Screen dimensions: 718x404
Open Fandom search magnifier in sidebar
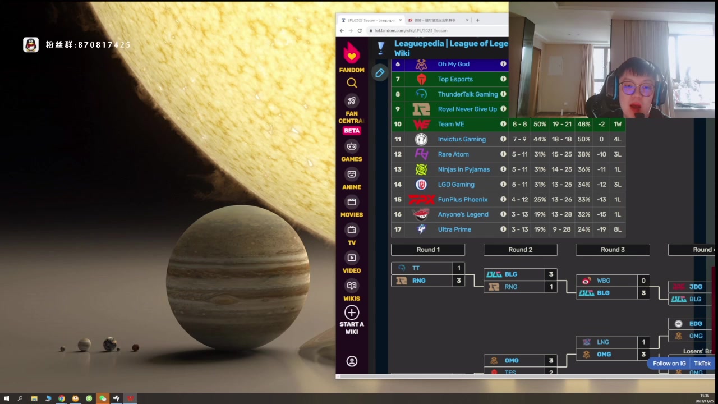(x=352, y=83)
